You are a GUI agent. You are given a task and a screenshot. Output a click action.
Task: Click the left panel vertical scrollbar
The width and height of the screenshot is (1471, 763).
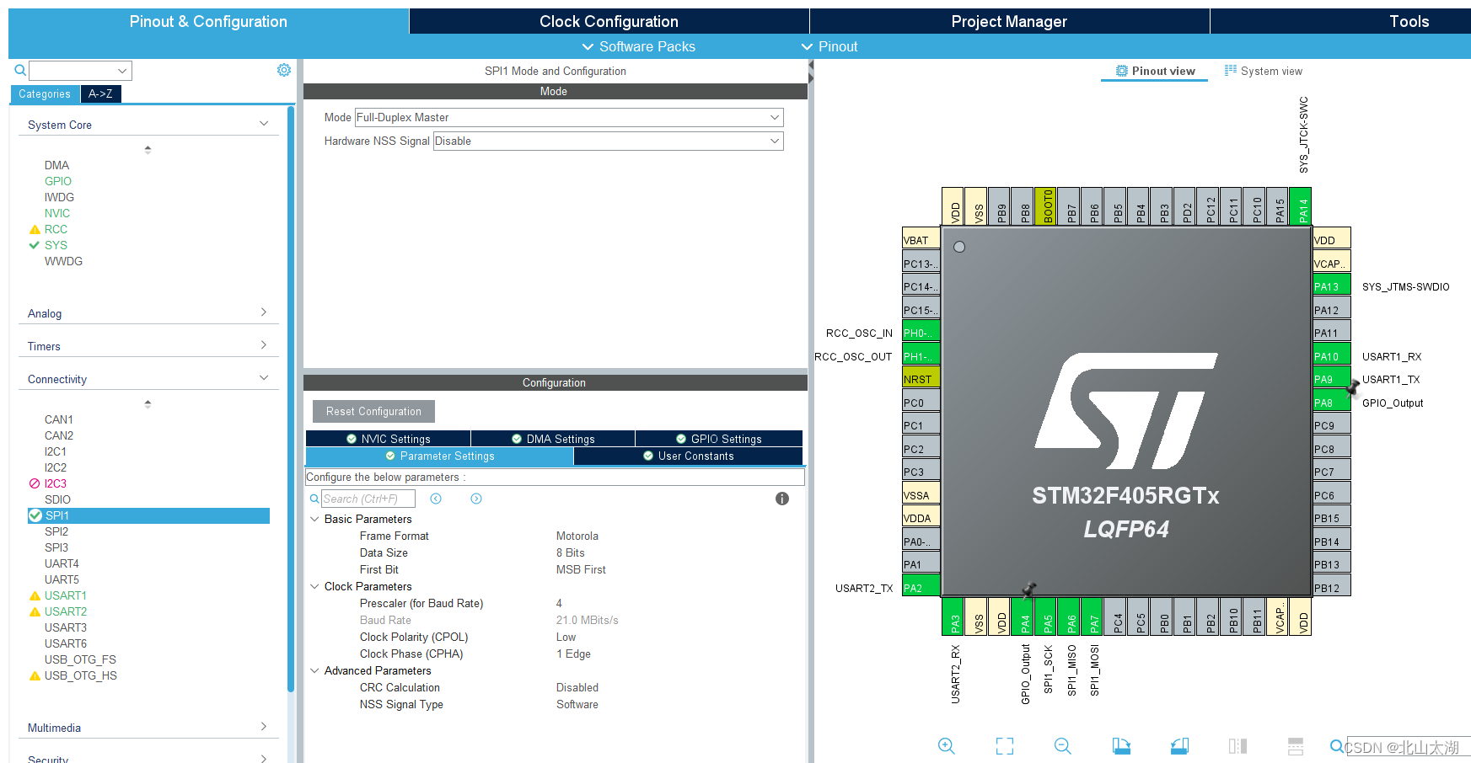(x=291, y=396)
